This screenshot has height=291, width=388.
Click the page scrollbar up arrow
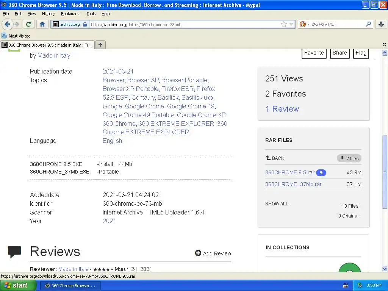[x=385, y=52]
